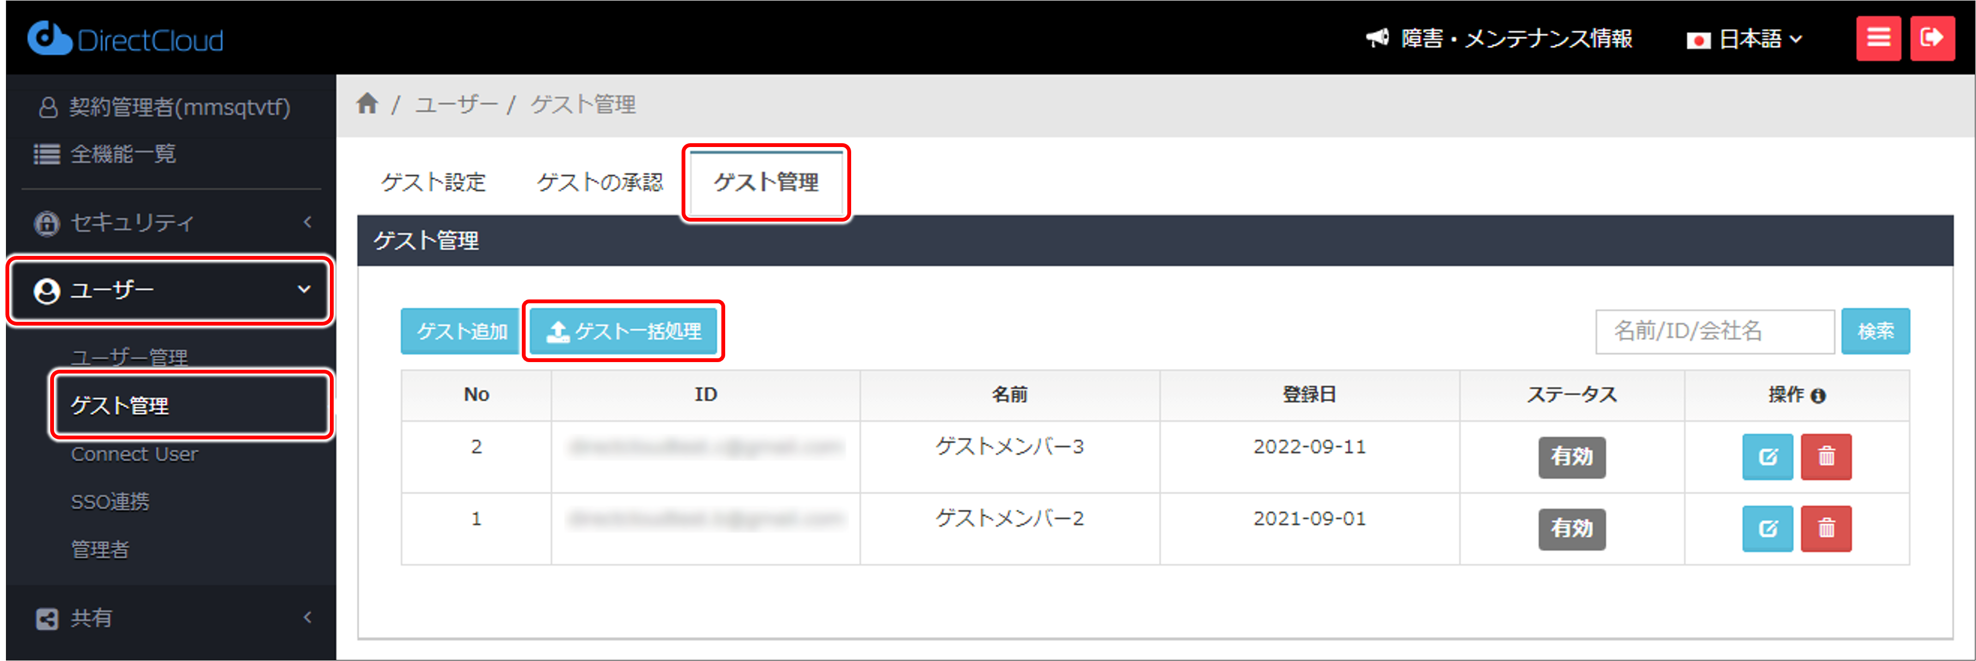Click the edit icon for ゲストメンバー3
Viewport: 1976px width, 661px height.
[x=1767, y=456]
